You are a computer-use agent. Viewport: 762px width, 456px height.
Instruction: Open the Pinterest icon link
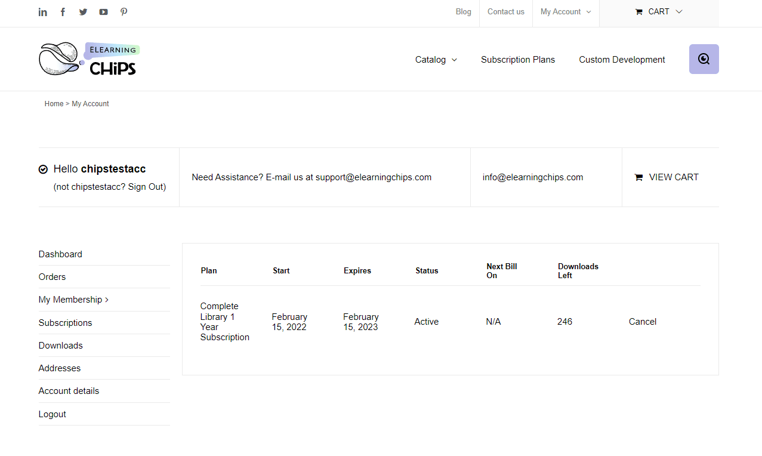[x=124, y=12]
